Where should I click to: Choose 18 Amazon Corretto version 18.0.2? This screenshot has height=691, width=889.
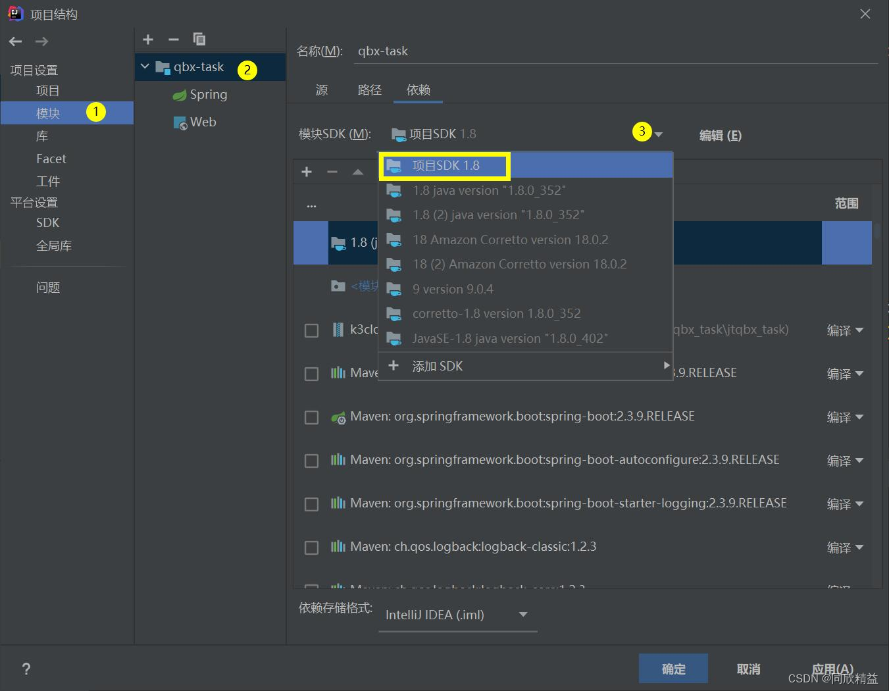click(526, 240)
